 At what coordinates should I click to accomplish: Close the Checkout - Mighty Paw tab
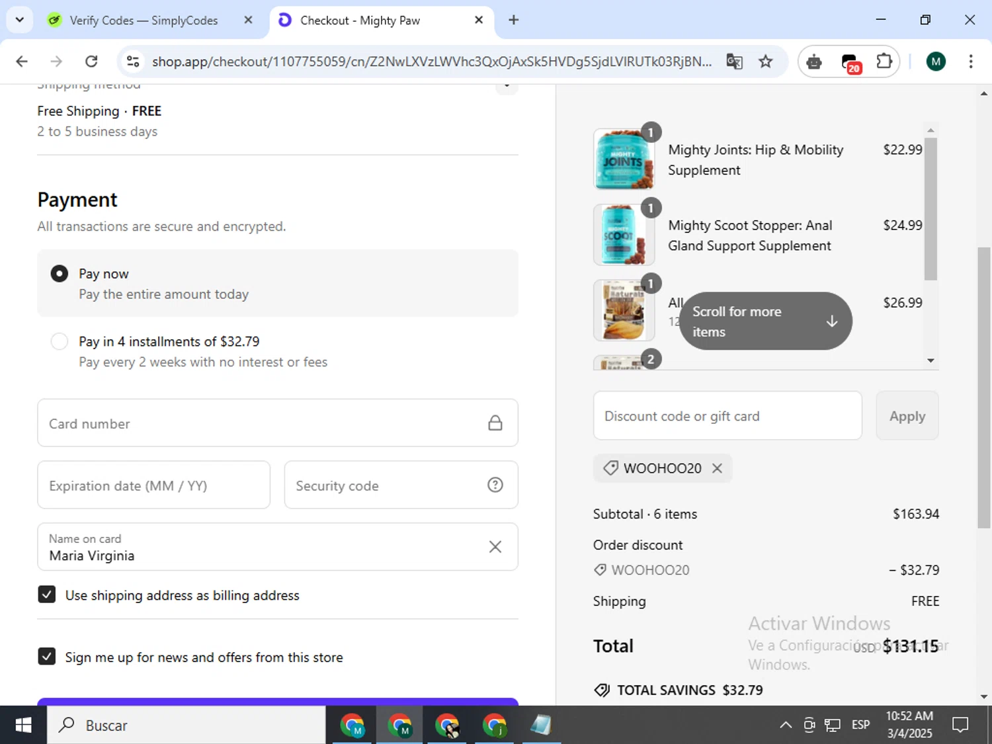click(x=479, y=20)
